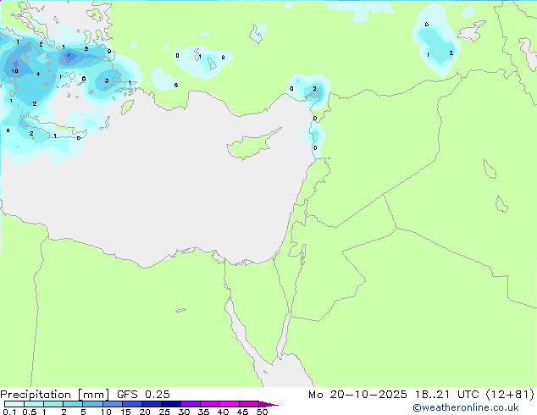Click the 'GFS 0.25' model label

coord(143,395)
